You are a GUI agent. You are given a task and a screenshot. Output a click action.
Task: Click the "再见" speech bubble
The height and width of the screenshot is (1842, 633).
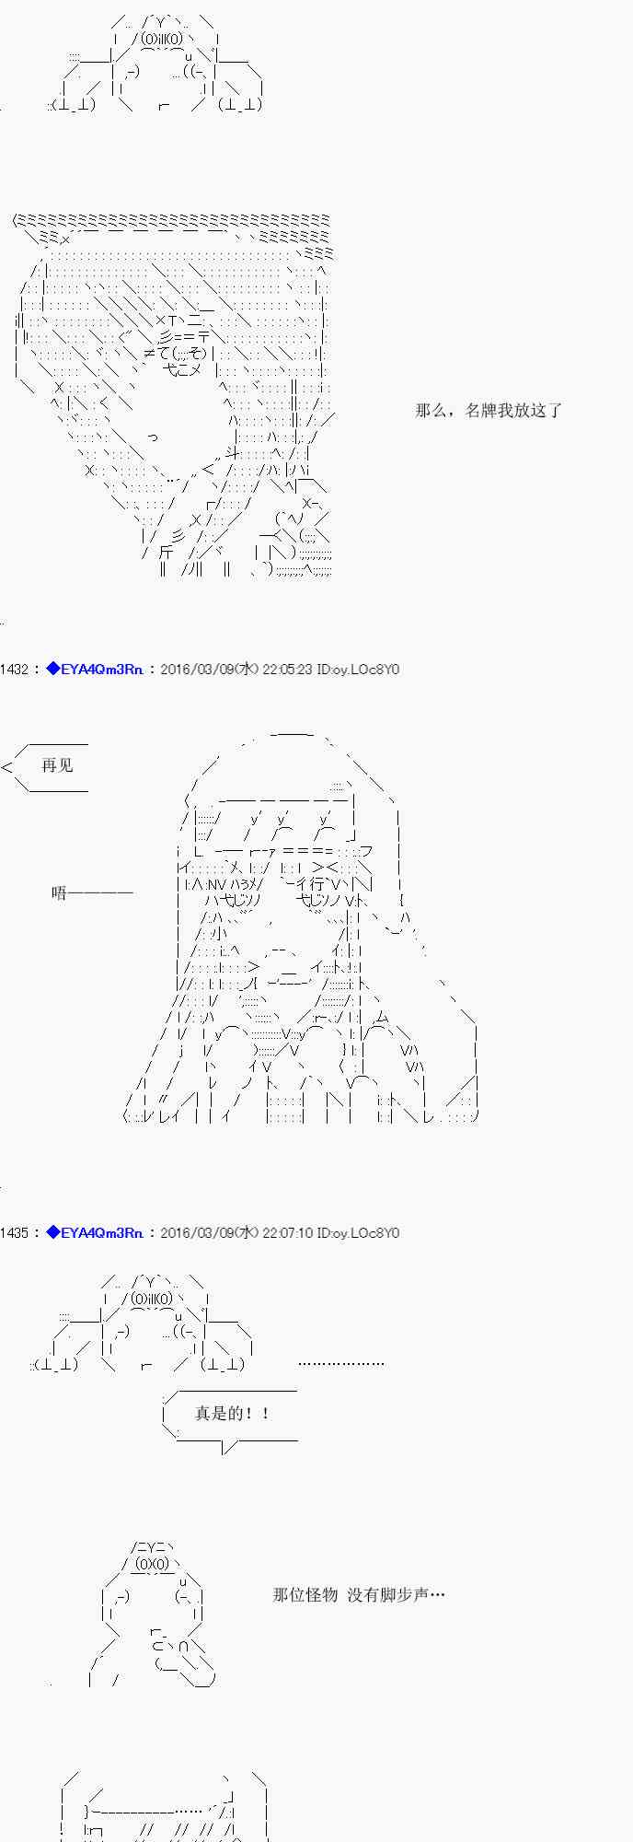[57, 765]
